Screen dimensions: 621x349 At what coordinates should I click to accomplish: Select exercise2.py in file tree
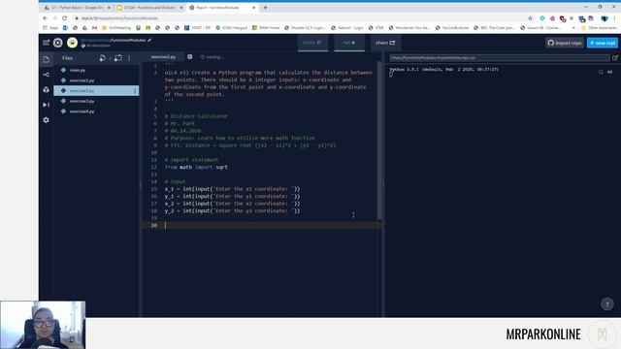click(x=96, y=90)
